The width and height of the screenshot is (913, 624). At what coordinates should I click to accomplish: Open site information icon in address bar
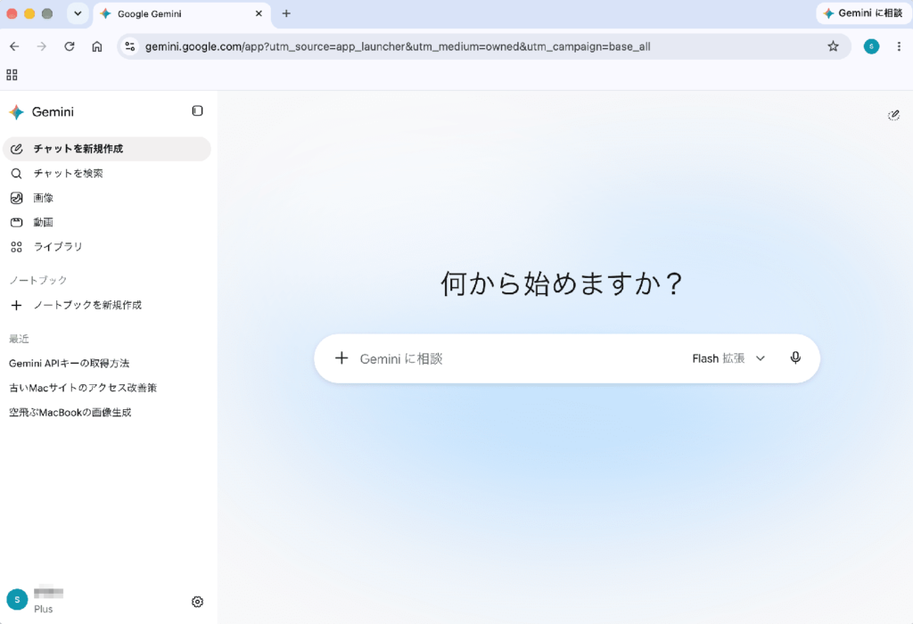coord(130,46)
